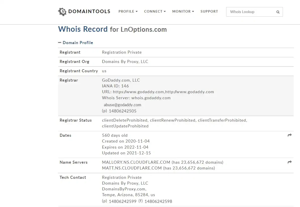
Task: Click the tech contact fax 14806242598
Action: [x=158, y=201]
